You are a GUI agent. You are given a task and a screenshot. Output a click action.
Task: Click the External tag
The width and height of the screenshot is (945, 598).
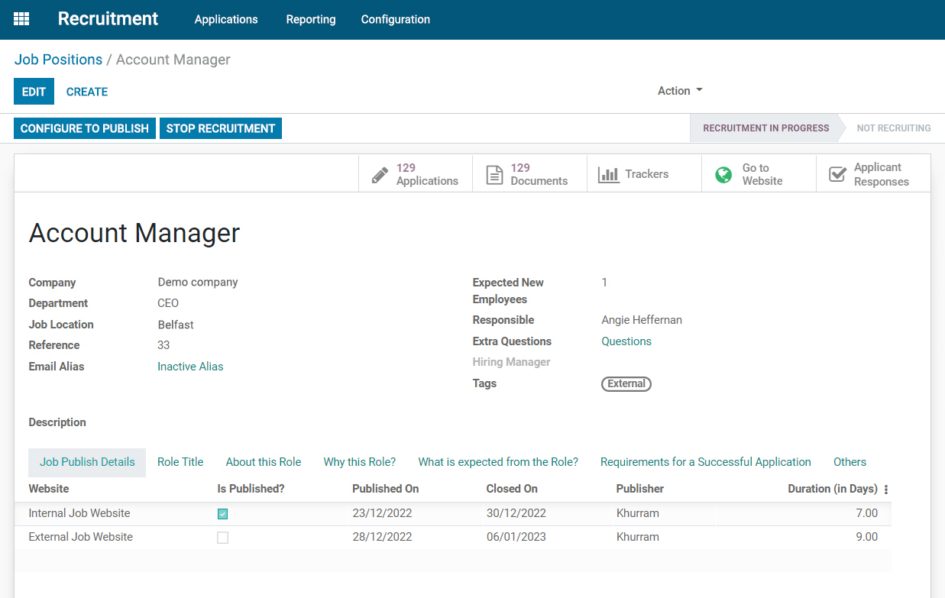point(626,383)
